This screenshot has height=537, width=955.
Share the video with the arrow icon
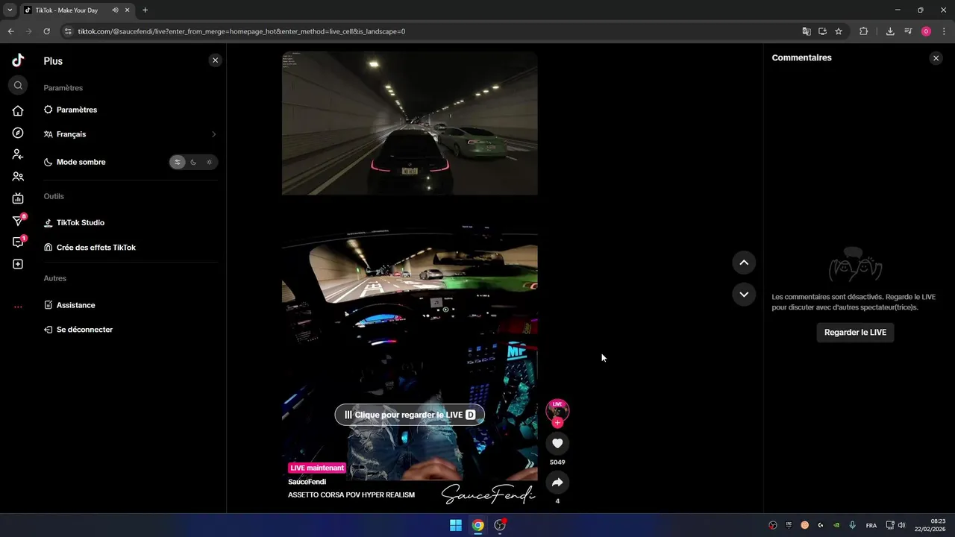point(557,483)
